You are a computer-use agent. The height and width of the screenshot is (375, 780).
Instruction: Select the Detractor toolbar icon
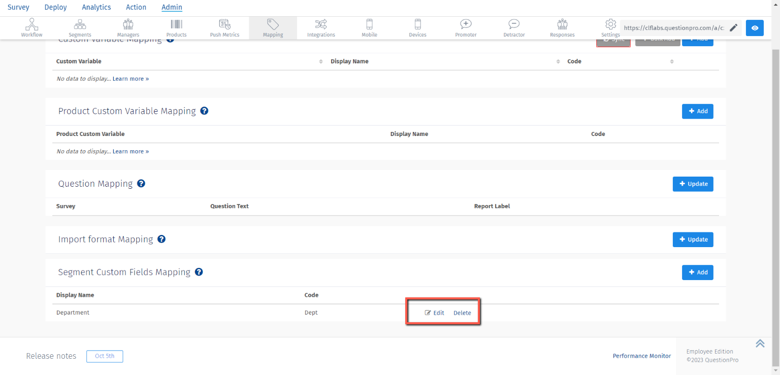[x=514, y=28]
